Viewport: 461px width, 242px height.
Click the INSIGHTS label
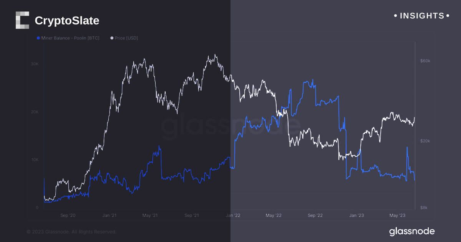(421, 16)
